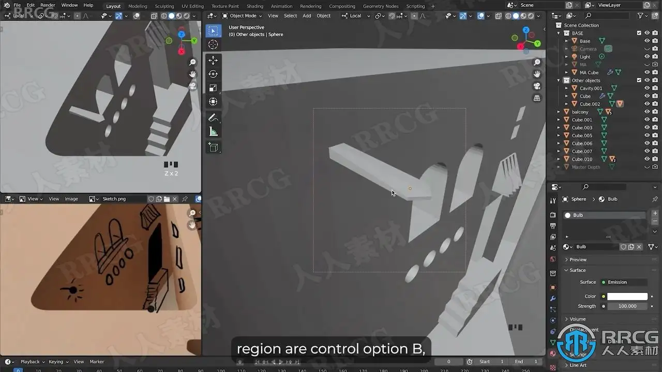This screenshot has width=662, height=372.
Task: Switch to the Shading workspace tab
Action: [x=254, y=6]
